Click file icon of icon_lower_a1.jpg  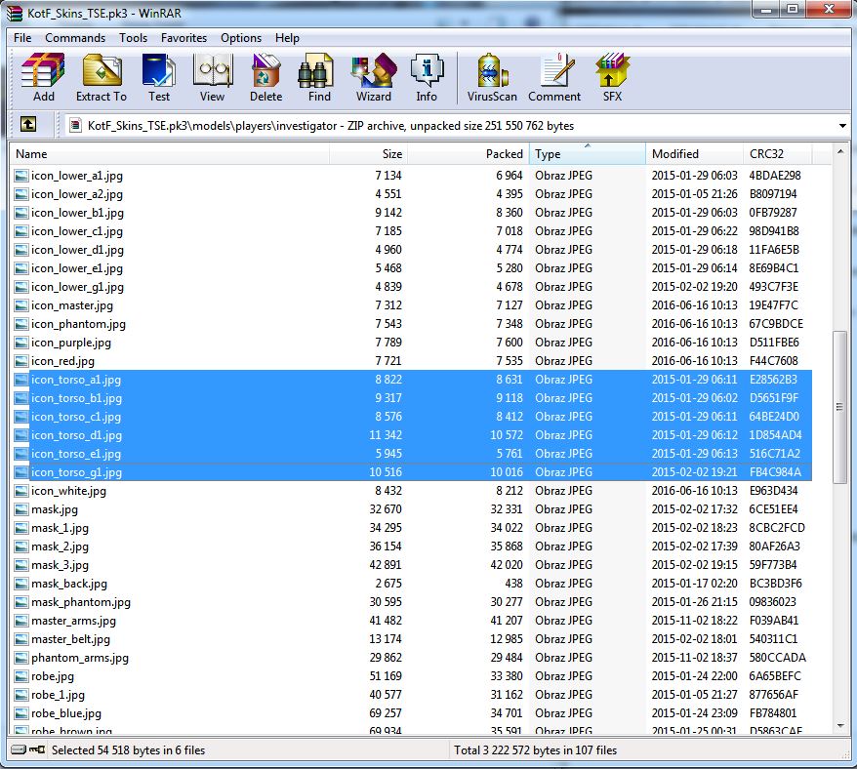tap(21, 176)
